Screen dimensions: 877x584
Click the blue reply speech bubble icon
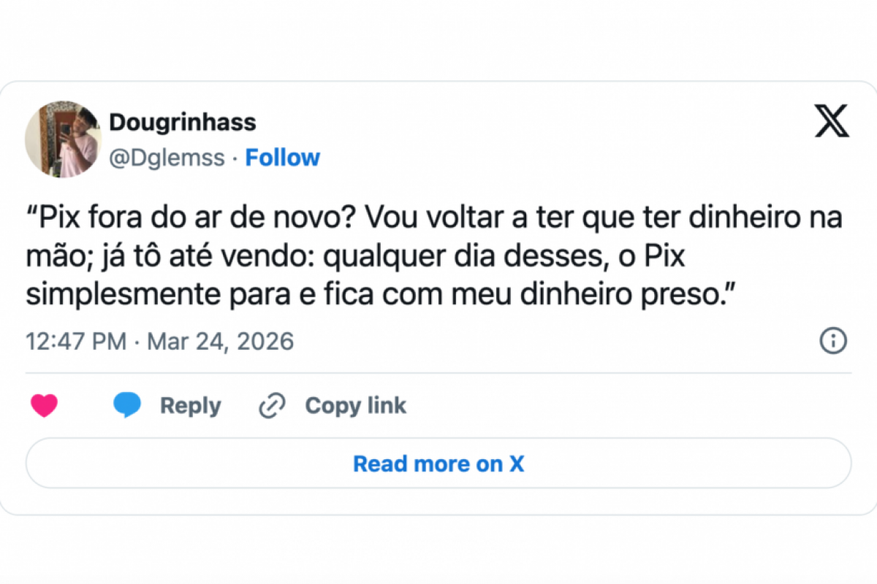[x=126, y=405]
